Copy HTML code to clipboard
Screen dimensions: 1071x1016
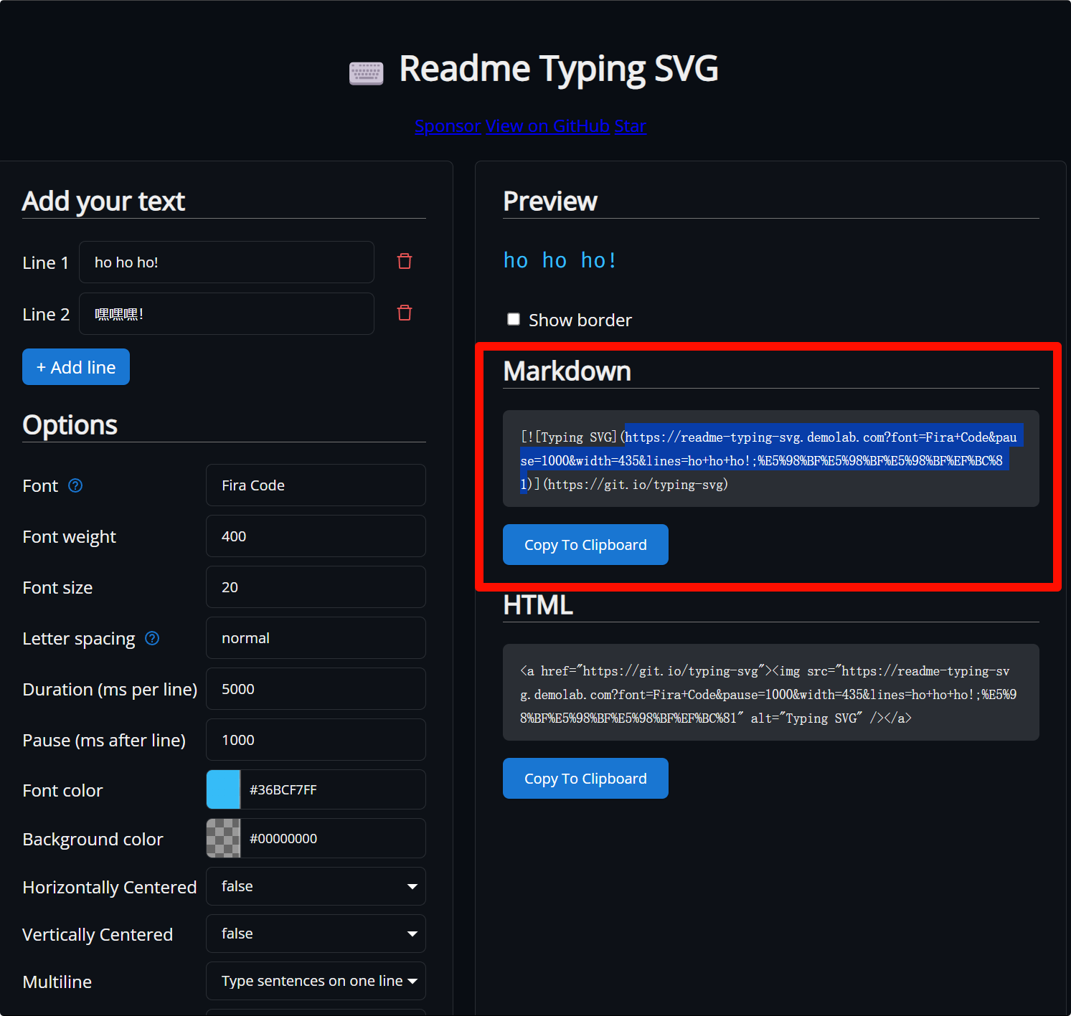pos(585,779)
